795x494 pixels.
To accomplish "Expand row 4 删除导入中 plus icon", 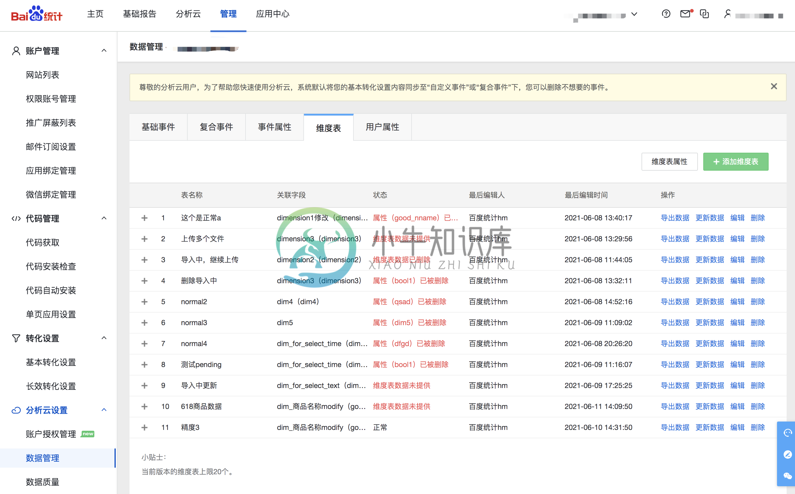I will pyautogui.click(x=144, y=281).
